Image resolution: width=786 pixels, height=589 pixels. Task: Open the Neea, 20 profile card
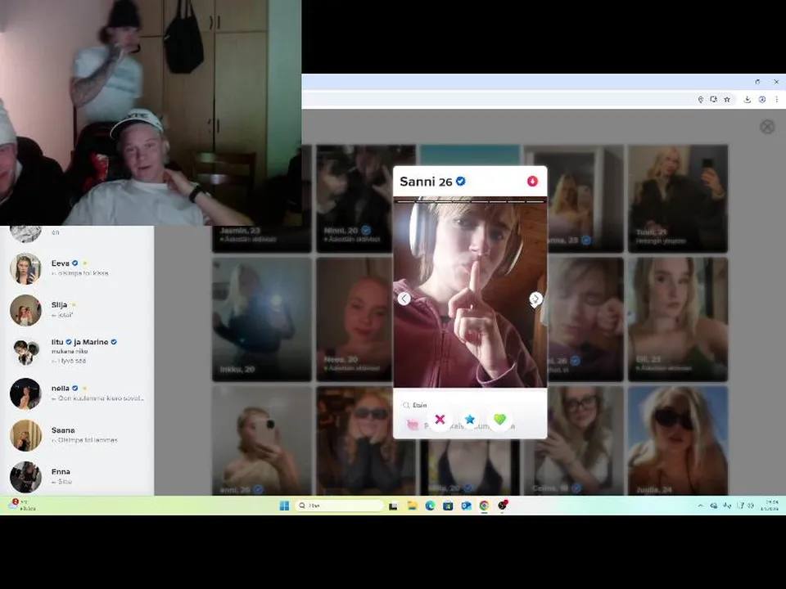pos(354,319)
